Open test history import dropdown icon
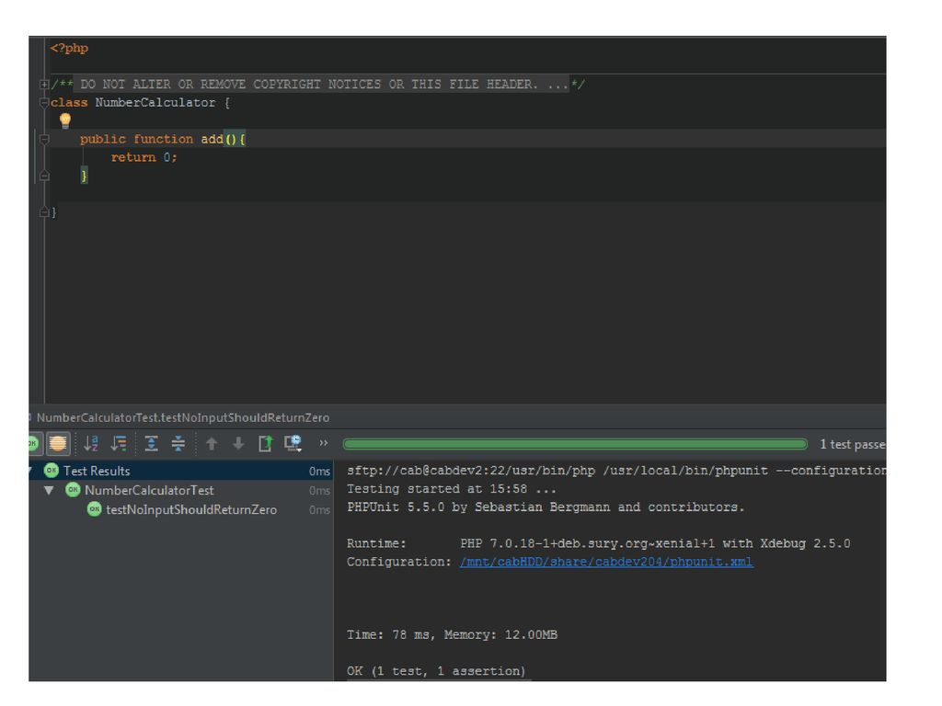Screen dimensions: 942x706 (293, 444)
